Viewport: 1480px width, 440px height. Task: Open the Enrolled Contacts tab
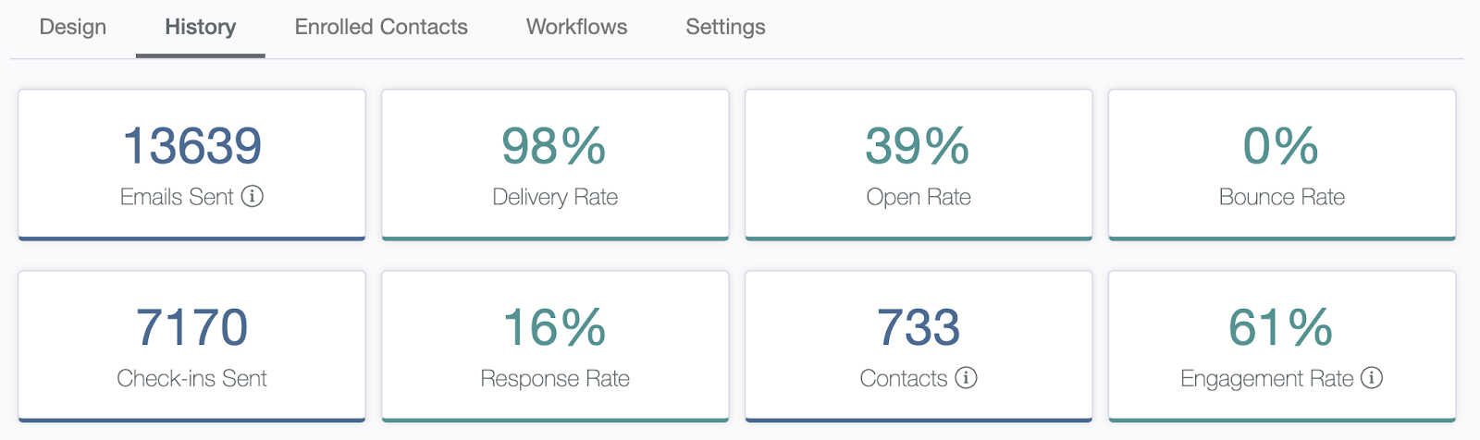(381, 27)
